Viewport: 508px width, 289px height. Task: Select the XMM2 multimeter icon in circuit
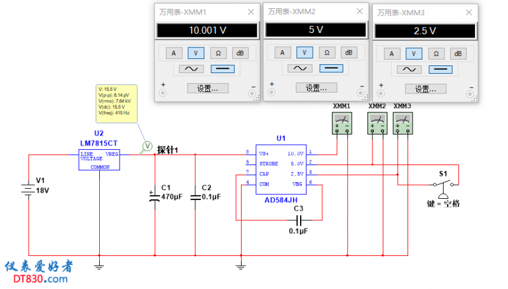pyautogui.click(x=377, y=123)
